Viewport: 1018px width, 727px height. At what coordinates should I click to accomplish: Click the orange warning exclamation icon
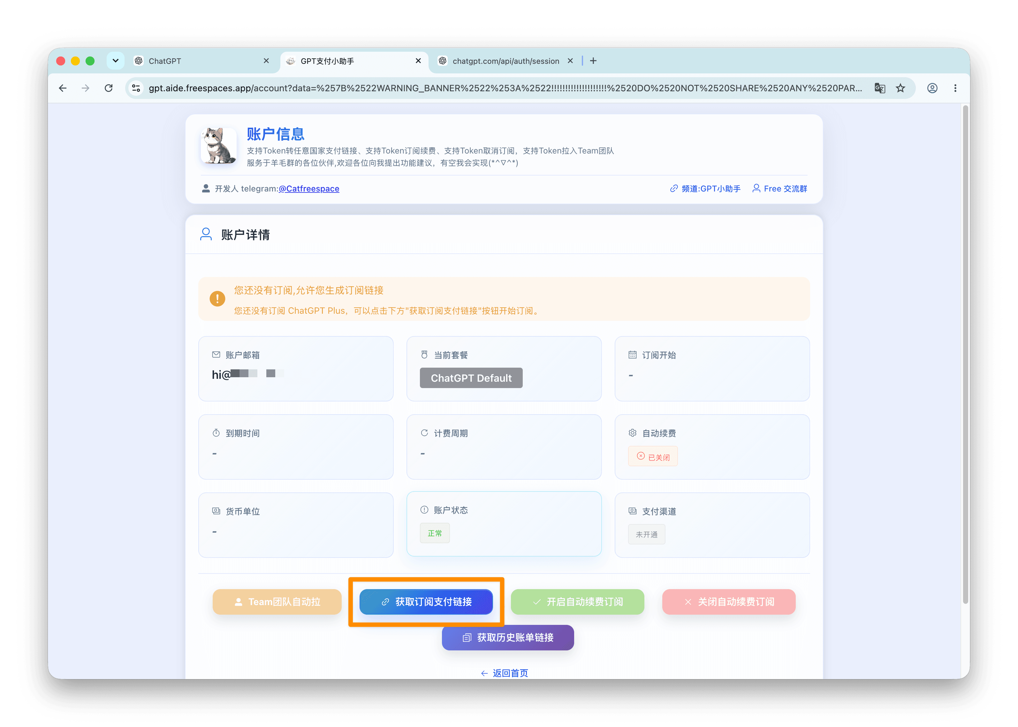point(217,299)
